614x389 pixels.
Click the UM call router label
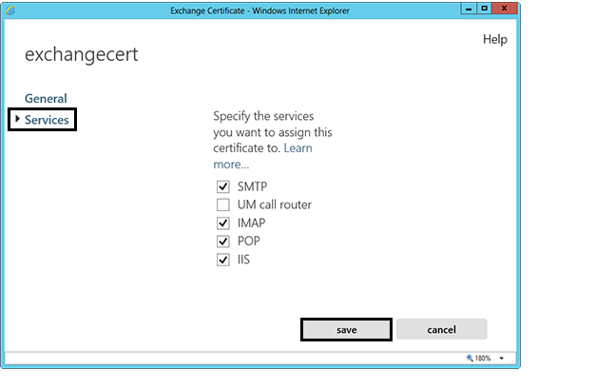(275, 204)
